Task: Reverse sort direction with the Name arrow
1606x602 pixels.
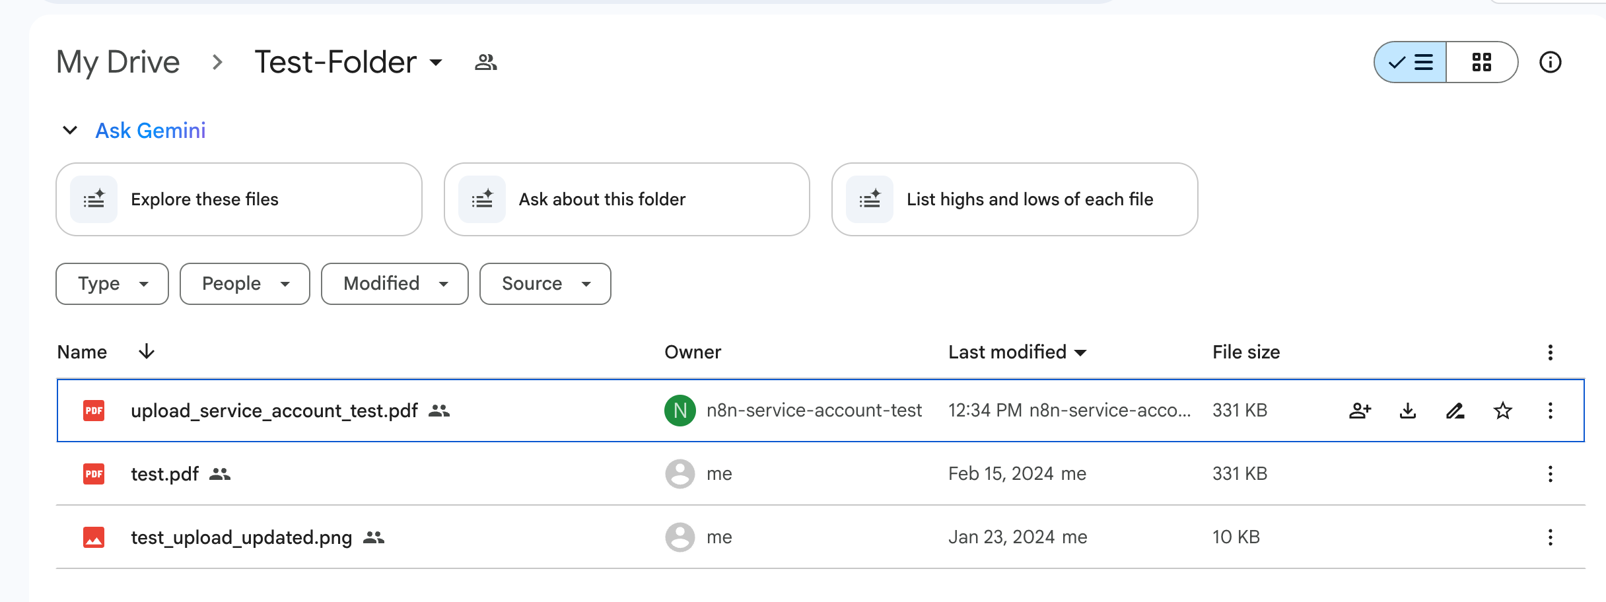Action: [x=147, y=352]
